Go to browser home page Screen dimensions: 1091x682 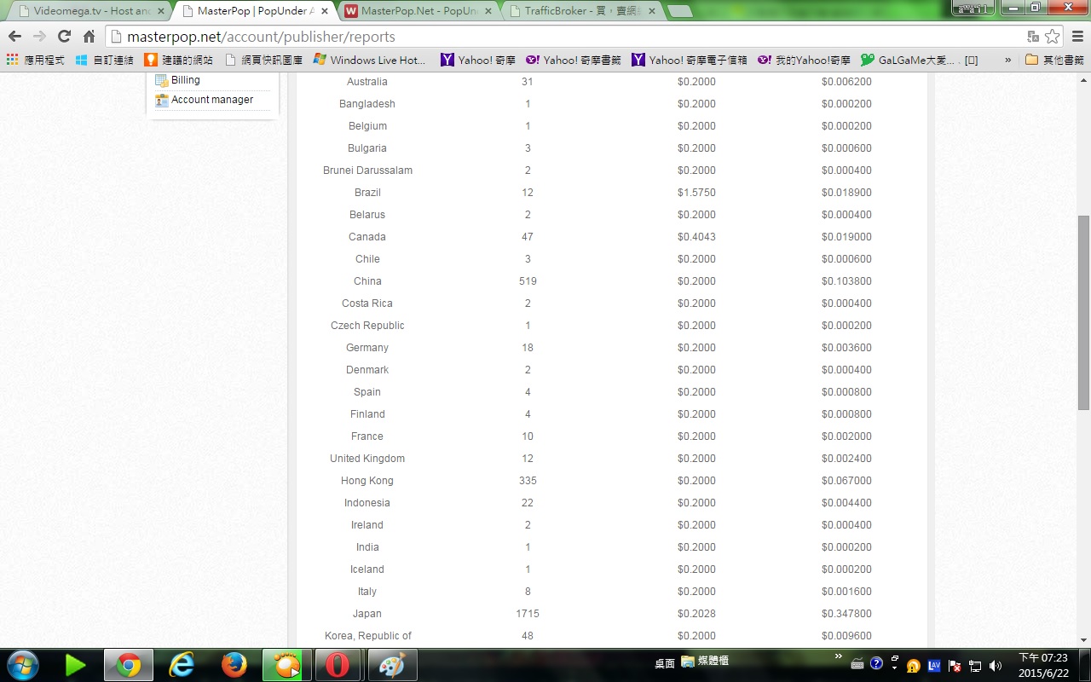pyautogui.click(x=89, y=37)
